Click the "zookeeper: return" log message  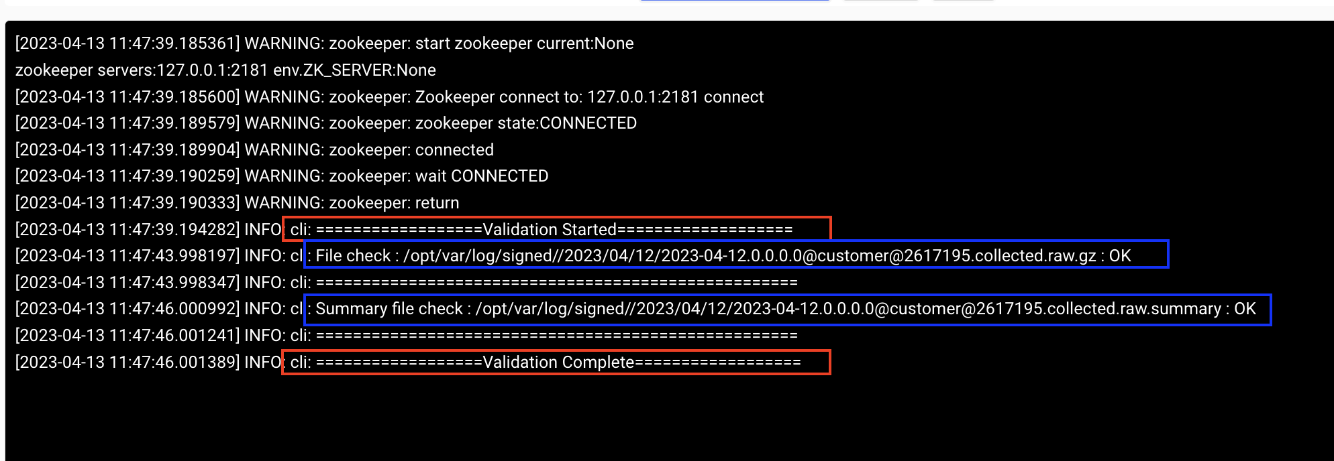(394, 203)
